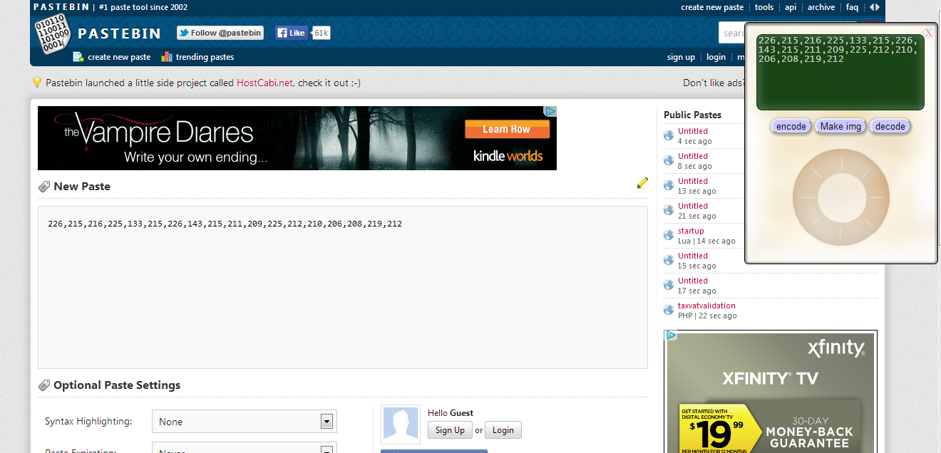Click the 61k like count bubble

coord(322,33)
